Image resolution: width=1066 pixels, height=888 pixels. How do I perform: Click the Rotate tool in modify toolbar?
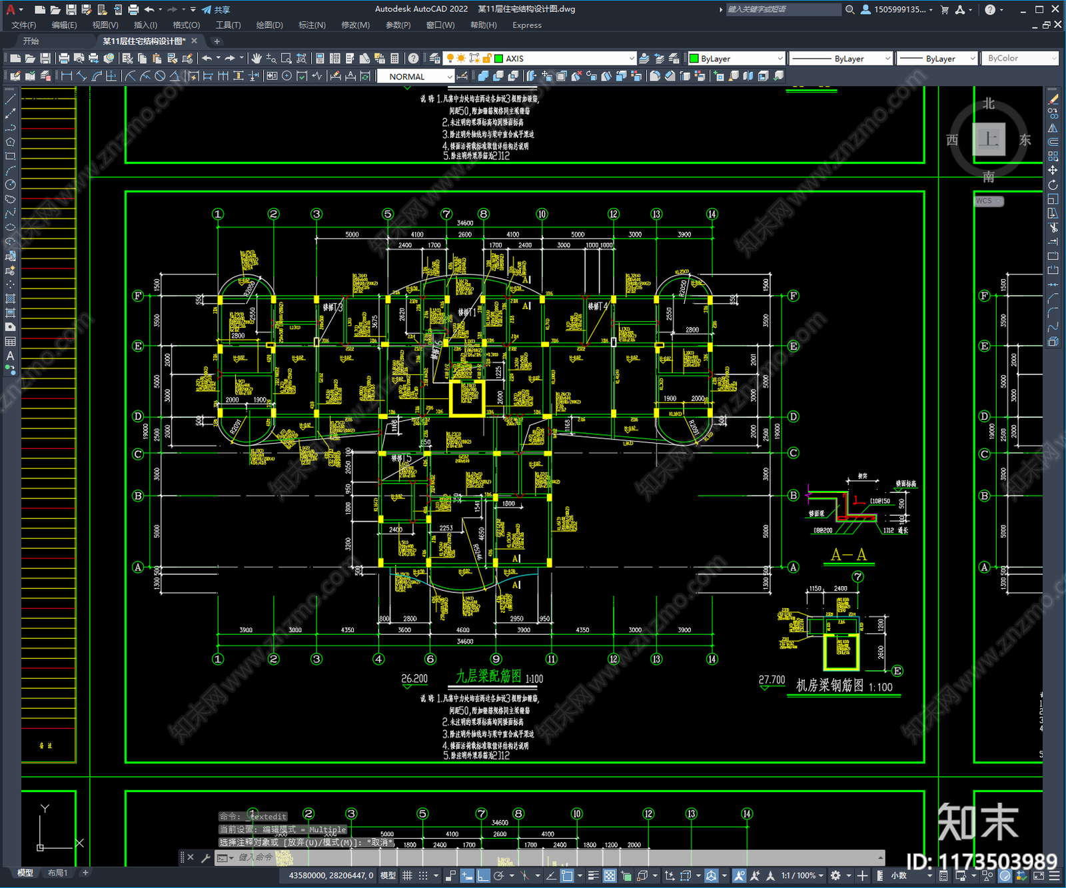1053,185
